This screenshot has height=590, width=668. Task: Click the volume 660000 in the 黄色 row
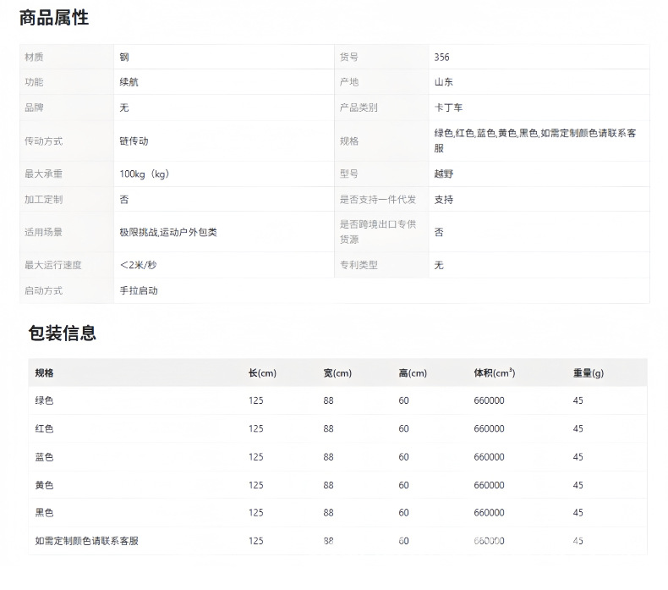pos(489,485)
